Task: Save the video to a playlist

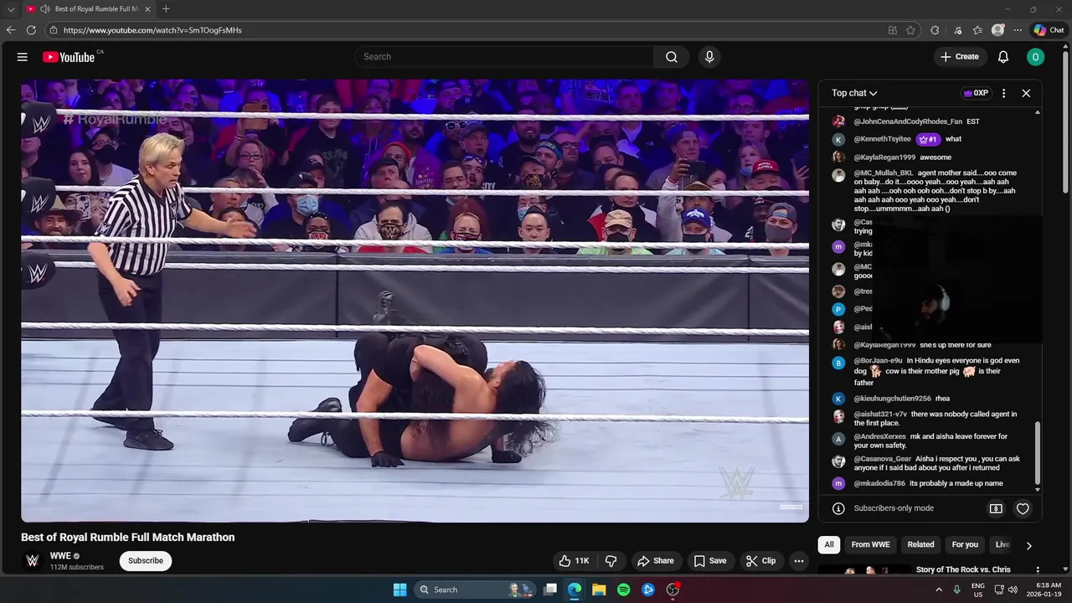Action: click(709, 561)
